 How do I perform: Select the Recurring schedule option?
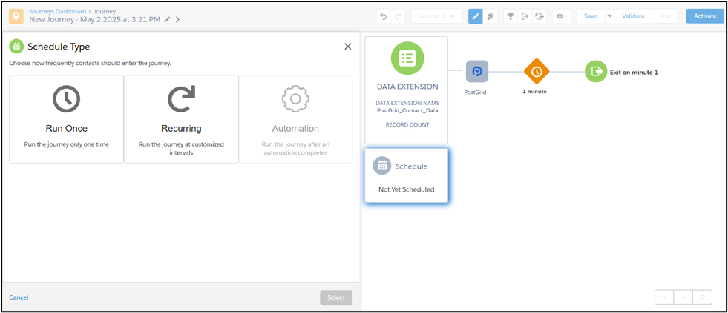[181, 119]
